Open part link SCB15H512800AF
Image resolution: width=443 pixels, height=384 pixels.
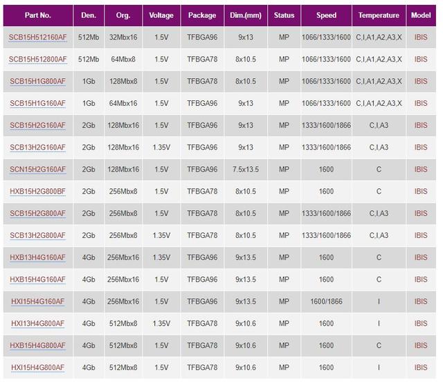pyautogui.click(x=38, y=60)
